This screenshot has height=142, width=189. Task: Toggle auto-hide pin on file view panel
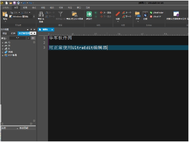31,29
